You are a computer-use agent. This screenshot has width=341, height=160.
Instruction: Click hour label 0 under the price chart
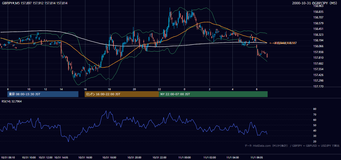tap(184, 89)
